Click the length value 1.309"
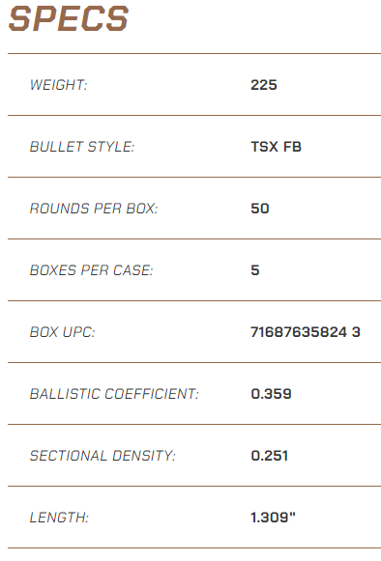 [x=273, y=518]
